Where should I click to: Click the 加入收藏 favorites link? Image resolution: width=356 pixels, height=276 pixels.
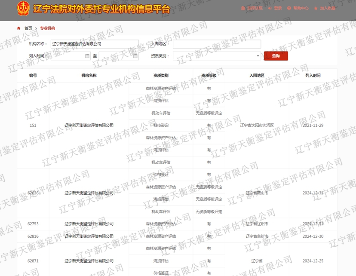click(x=328, y=7)
